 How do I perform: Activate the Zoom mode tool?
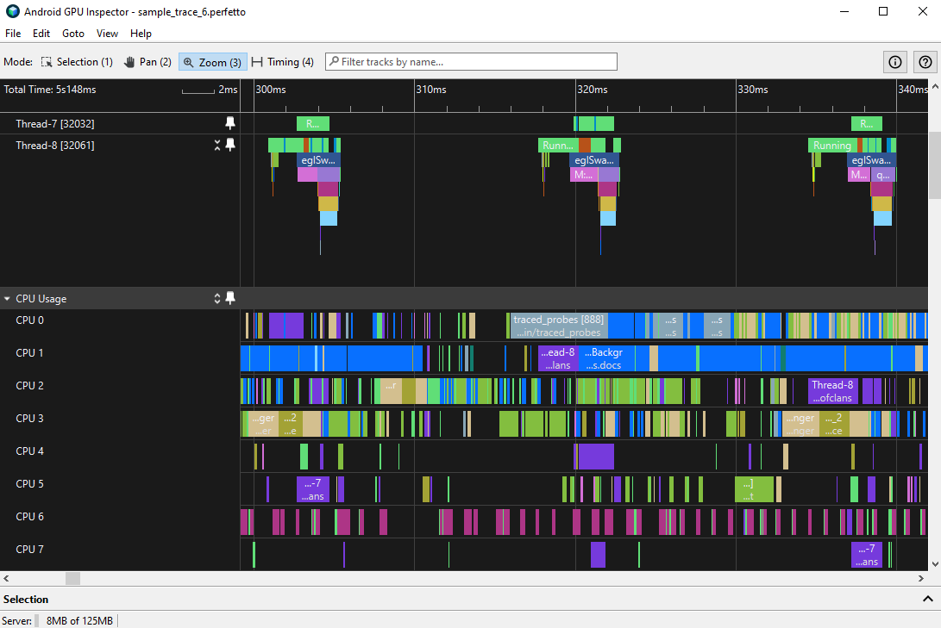[x=212, y=61]
